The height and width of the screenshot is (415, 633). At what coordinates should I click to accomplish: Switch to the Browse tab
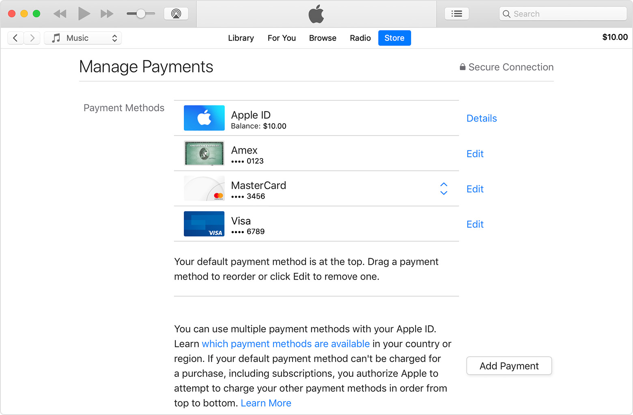click(x=322, y=38)
